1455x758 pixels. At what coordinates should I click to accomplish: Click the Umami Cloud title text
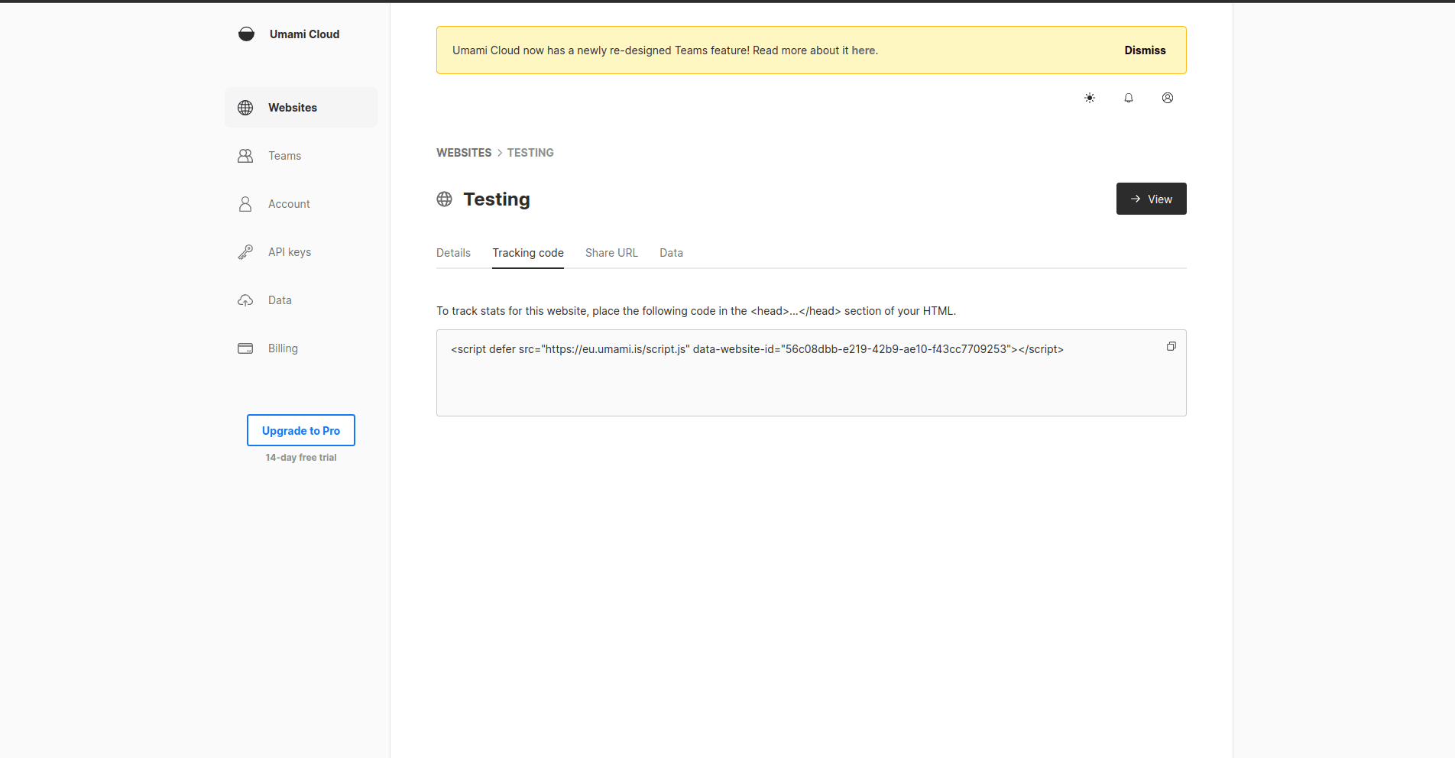(304, 34)
